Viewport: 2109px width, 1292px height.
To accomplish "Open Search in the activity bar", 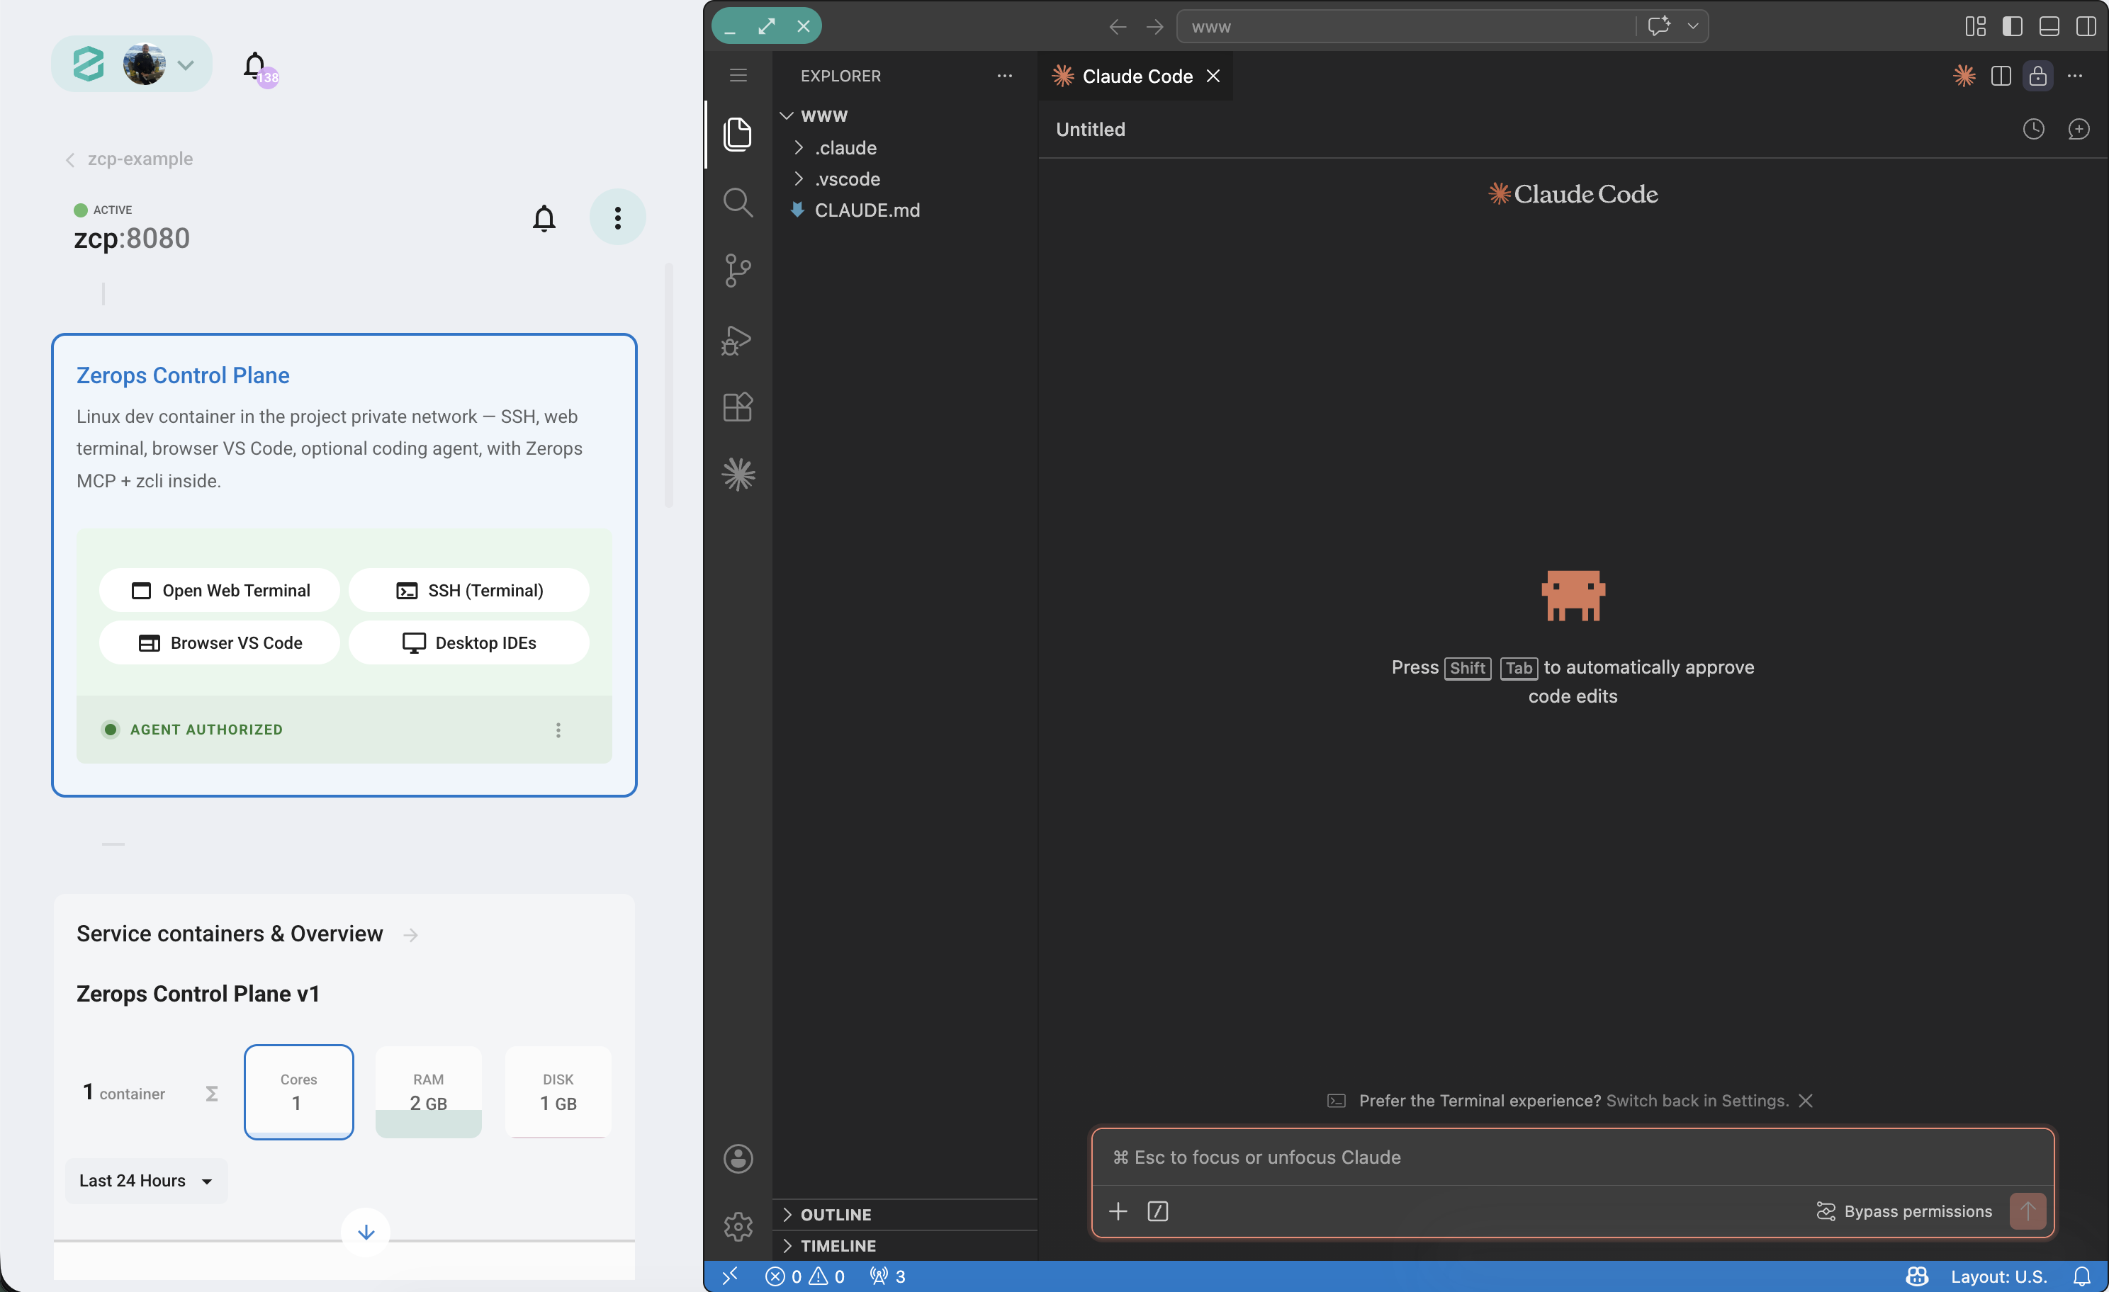I will [737, 203].
